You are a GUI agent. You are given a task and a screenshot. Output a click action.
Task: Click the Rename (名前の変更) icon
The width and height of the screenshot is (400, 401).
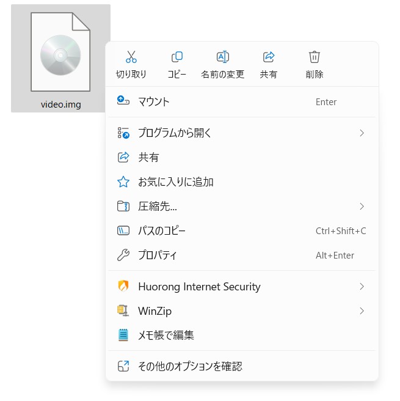(223, 57)
